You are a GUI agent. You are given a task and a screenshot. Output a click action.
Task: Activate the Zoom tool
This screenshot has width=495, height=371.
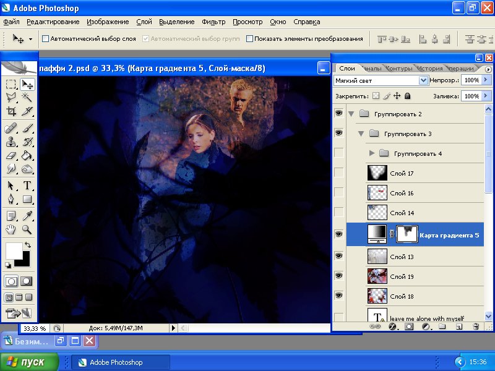click(x=27, y=230)
